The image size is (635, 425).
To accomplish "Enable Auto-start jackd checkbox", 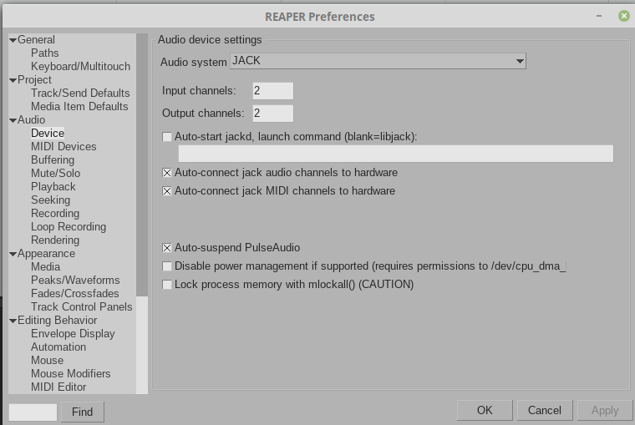I will tap(167, 137).
